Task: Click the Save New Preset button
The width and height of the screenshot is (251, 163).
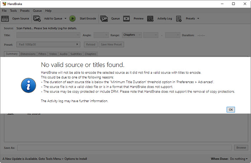Action: (111, 44)
